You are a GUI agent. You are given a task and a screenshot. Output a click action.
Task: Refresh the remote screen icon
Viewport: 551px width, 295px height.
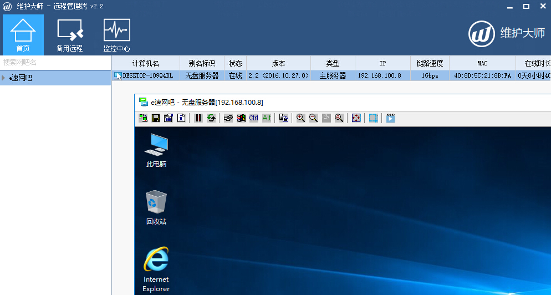coord(211,118)
